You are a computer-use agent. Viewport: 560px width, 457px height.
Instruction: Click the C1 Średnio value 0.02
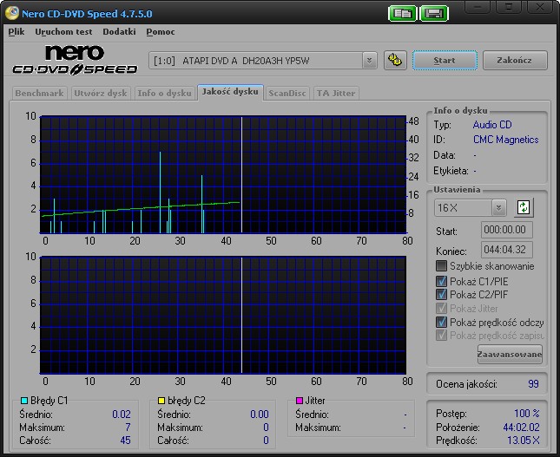click(x=122, y=415)
